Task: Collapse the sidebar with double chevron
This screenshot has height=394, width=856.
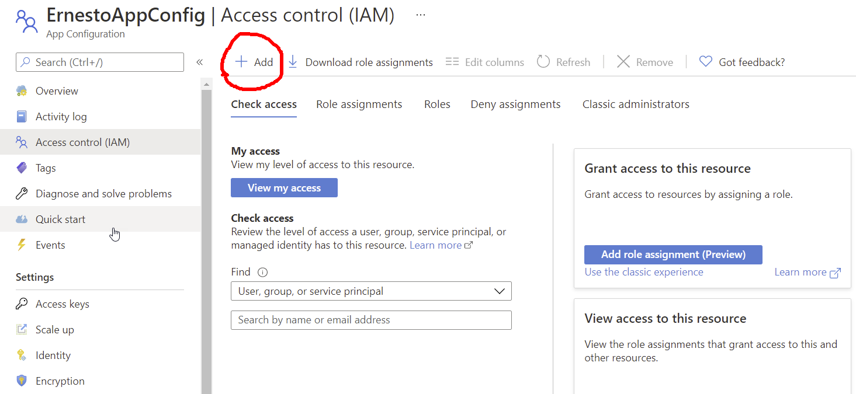Action: [x=199, y=62]
